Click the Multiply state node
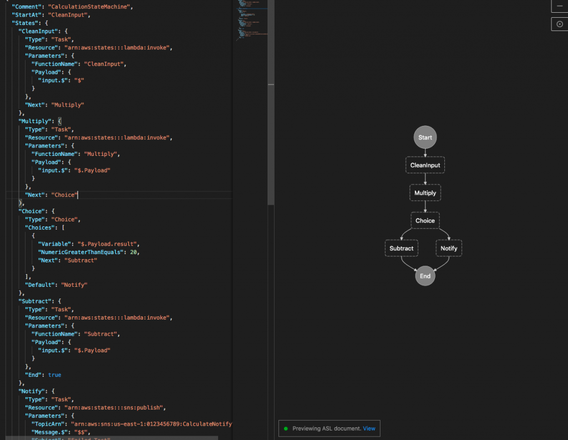The height and width of the screenshot is (440, 568). click(x=425, y=193)
